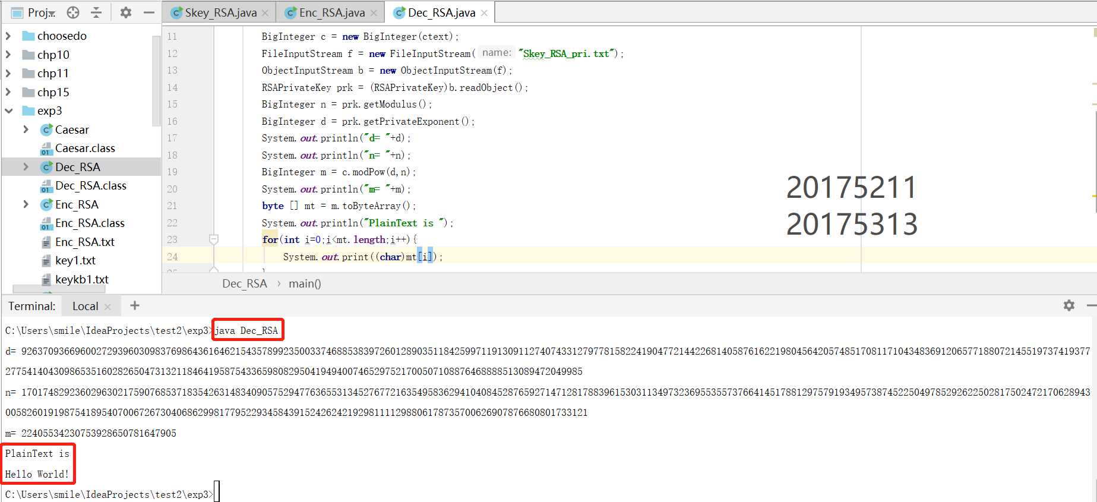Open Project panel settings gear
Image resolution: width=1097 pixels, height=502 pixels.
coord(125,12)
